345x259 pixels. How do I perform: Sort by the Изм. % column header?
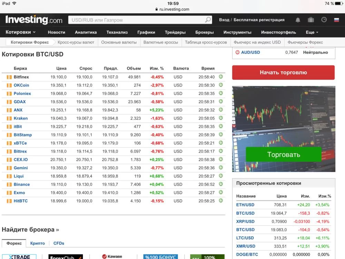(157, 68)
